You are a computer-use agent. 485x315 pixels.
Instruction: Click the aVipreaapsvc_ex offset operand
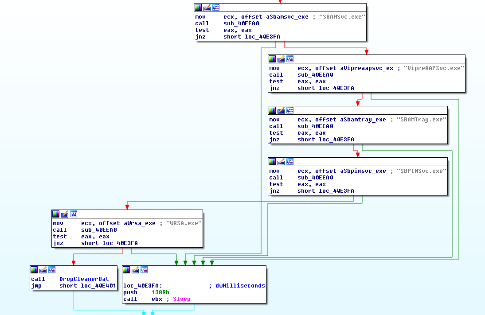click(x=367, y=68)
